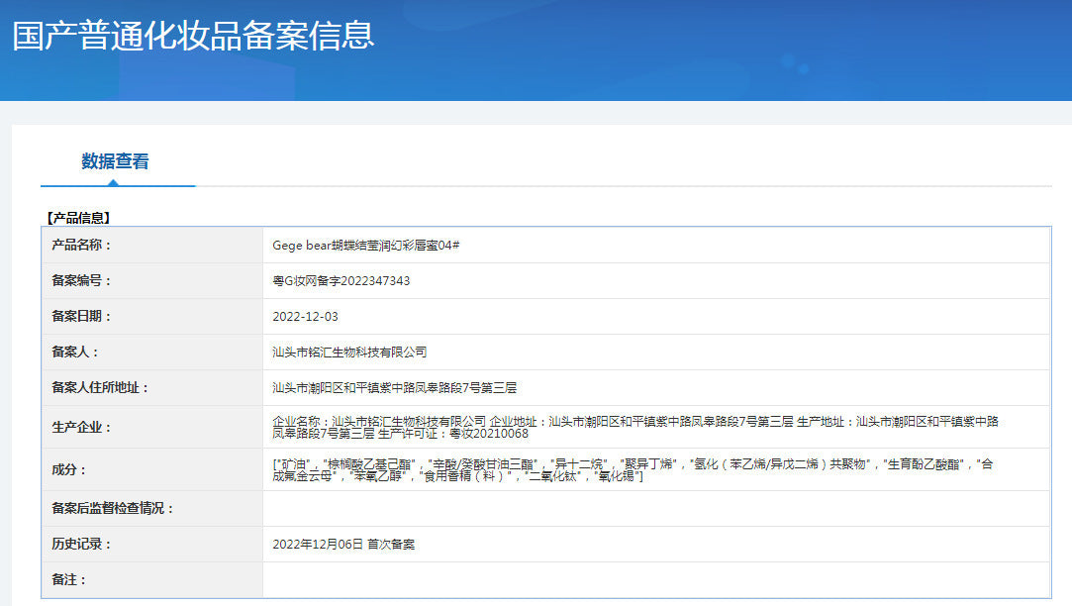Click the 备案人 row label
The image size is (1072, 606).
pyautogui.click(x=75, y=352)
